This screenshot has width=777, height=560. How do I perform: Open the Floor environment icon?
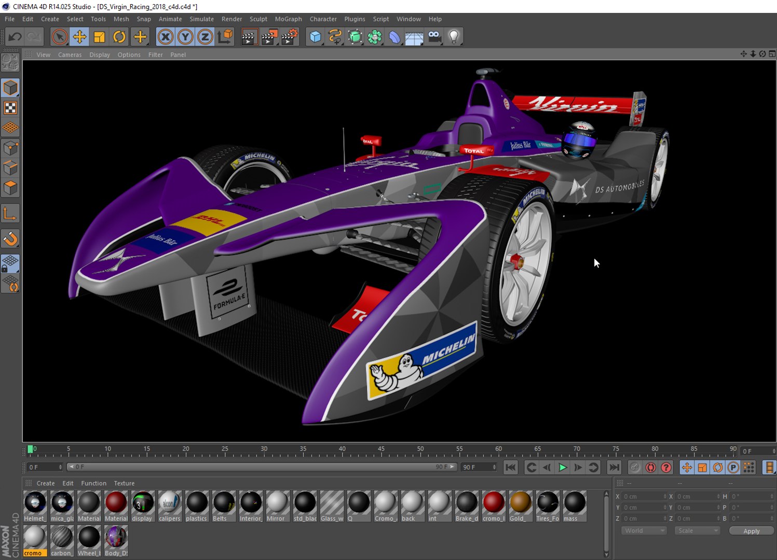(414, 37)
